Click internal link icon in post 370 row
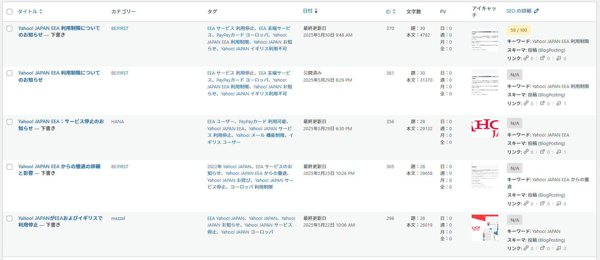 pyautogui.click(x=526, y=58)
